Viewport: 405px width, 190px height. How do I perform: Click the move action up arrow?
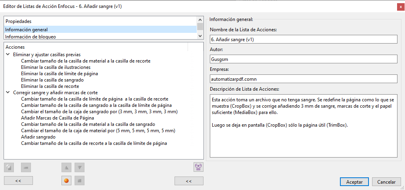pyautogui.click(x=66, y=167)
